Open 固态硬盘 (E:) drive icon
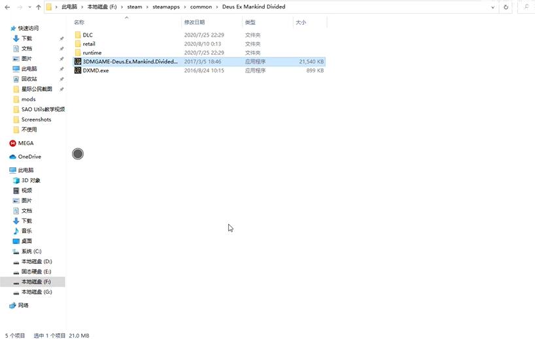 pyautogui.click(x=16, y=272)
